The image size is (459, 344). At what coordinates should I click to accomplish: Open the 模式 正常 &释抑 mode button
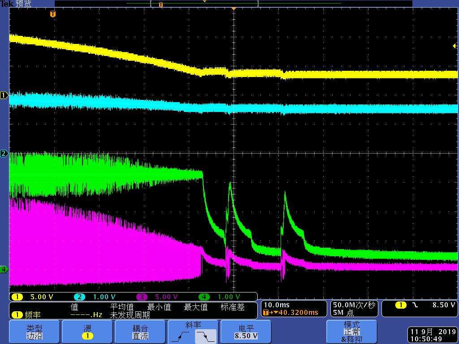(x=351, y=332)
